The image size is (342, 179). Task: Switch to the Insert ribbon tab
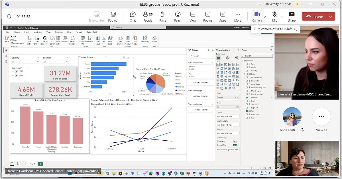coord(27,32)
